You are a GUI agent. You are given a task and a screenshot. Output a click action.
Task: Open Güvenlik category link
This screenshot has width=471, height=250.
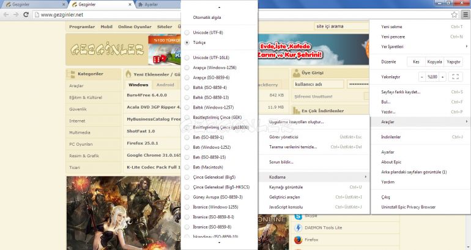(x=78, y=109)
